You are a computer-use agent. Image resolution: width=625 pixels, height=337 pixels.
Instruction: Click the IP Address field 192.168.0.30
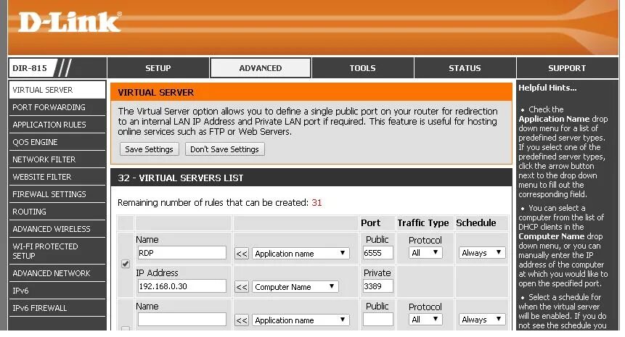(181, 286)
